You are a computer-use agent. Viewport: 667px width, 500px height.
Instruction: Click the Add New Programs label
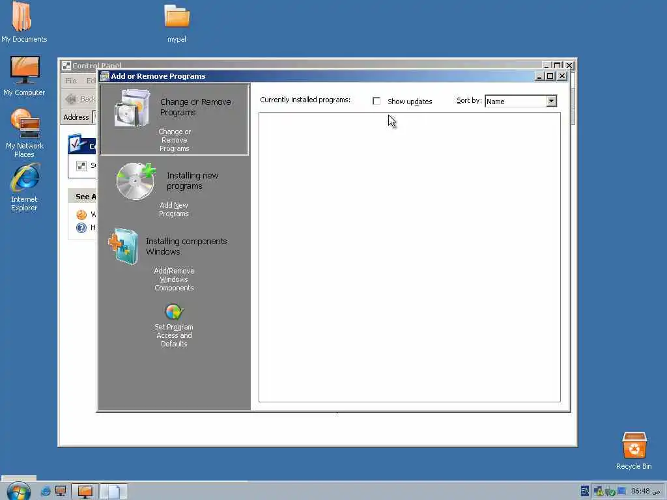[x=173, y=209]
